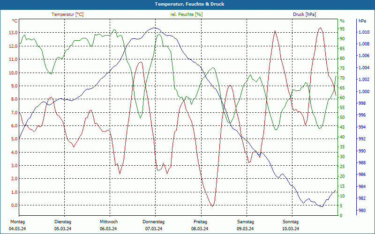The image size is (375, 234).
Task: Click the 'Freitag' day label
Action: coord(201,222)
